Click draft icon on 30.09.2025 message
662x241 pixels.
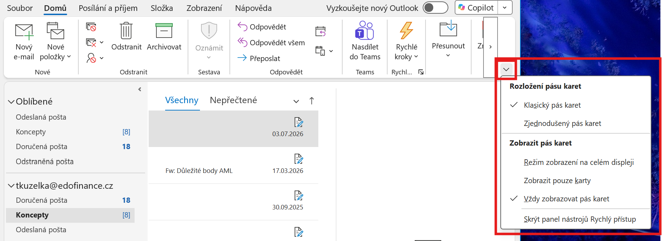299,195
